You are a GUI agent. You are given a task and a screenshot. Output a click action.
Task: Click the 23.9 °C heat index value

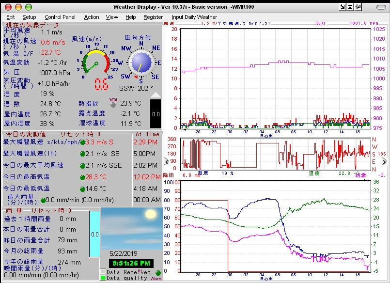131,103
